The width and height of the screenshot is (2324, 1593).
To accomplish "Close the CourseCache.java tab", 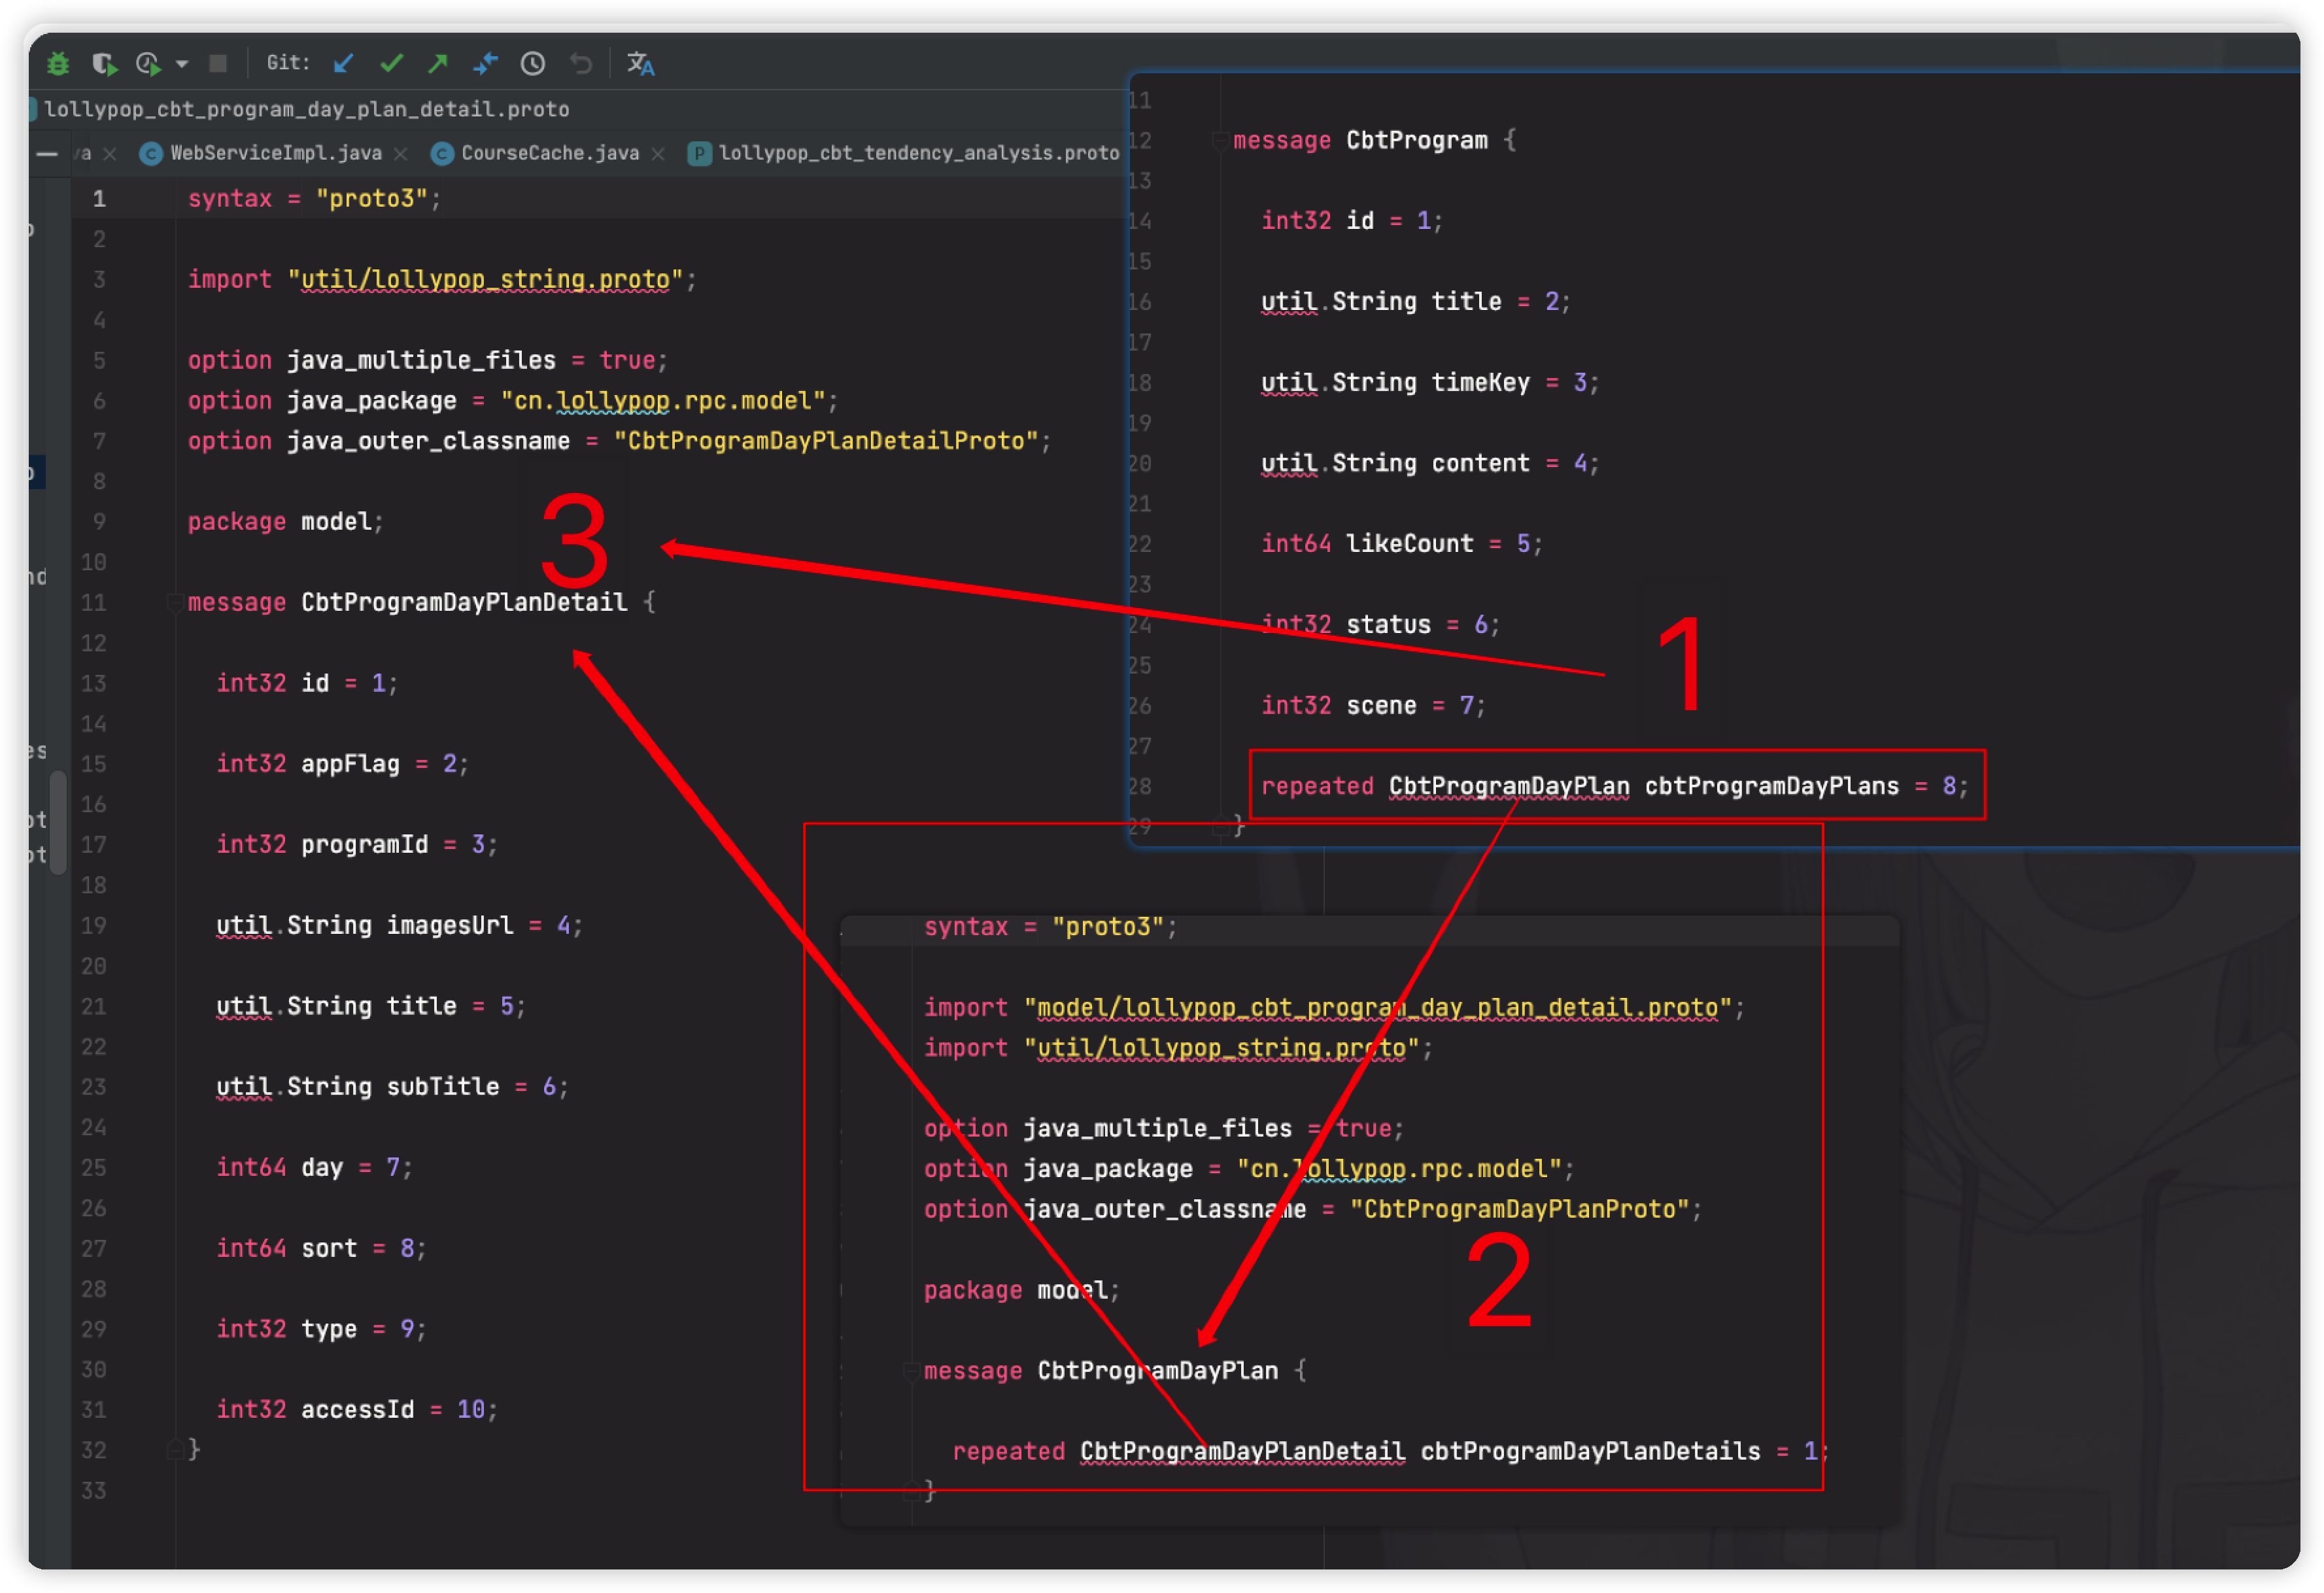I will tap(658, 153).
